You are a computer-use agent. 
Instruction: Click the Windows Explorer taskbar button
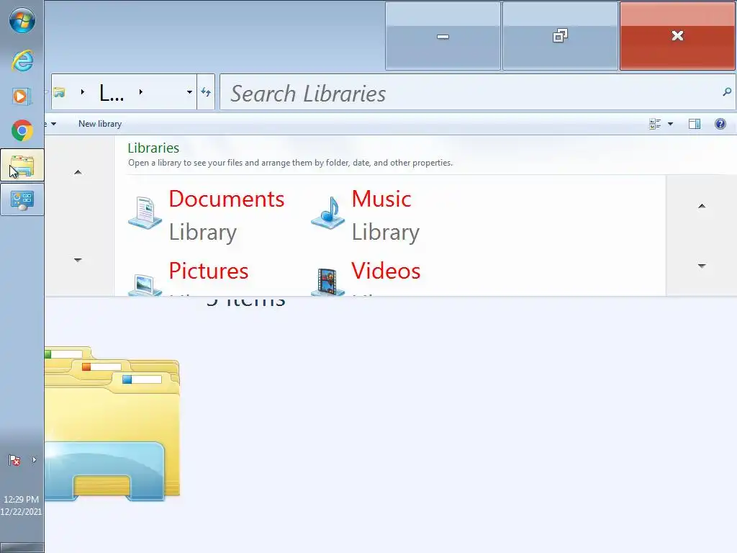[22, 165]
